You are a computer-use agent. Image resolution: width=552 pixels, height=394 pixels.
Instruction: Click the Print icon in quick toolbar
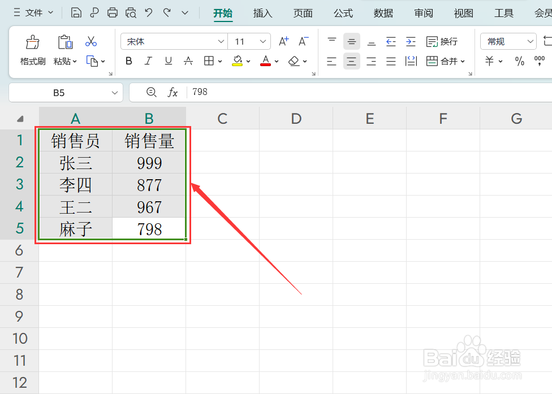tap(113, 12)
